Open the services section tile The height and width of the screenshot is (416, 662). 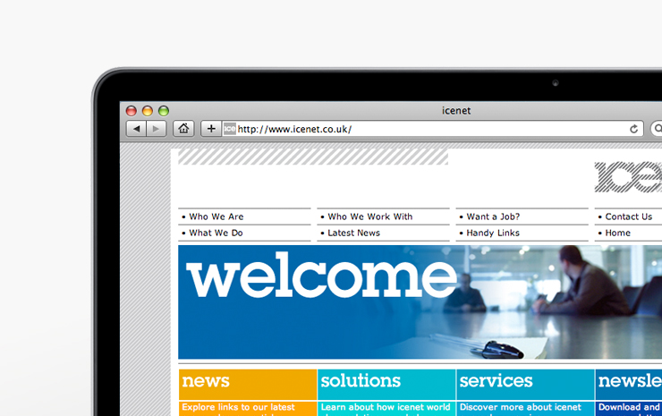525,385
